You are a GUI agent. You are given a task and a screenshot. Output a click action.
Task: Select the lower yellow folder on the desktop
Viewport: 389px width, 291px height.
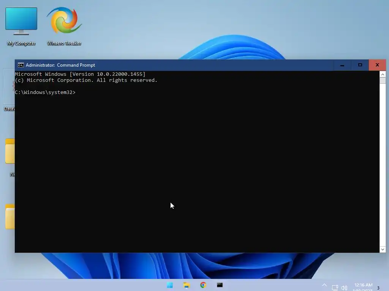[10, 216]
